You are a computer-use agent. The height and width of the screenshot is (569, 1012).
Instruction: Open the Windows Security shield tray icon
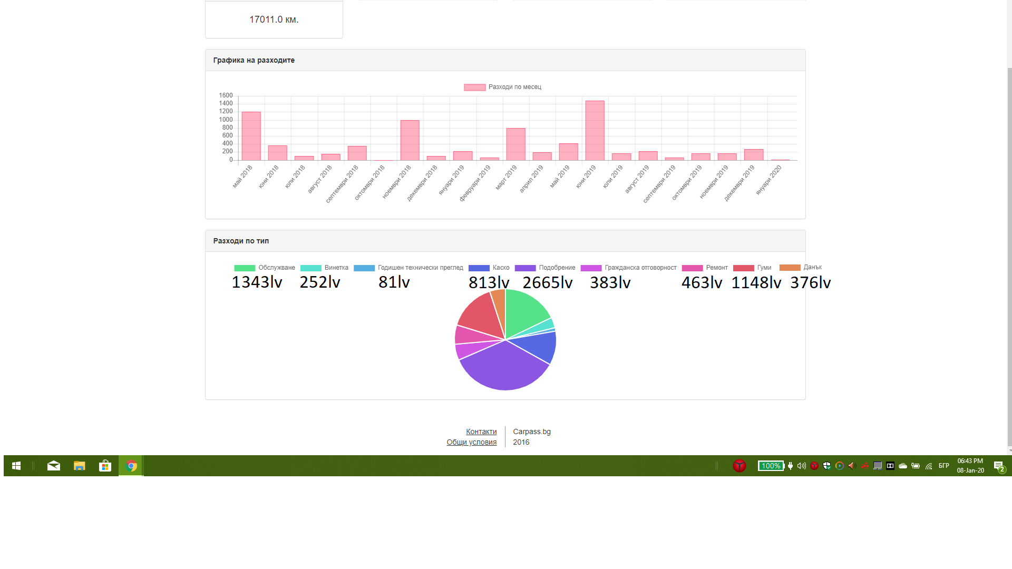tap(827, 466)
